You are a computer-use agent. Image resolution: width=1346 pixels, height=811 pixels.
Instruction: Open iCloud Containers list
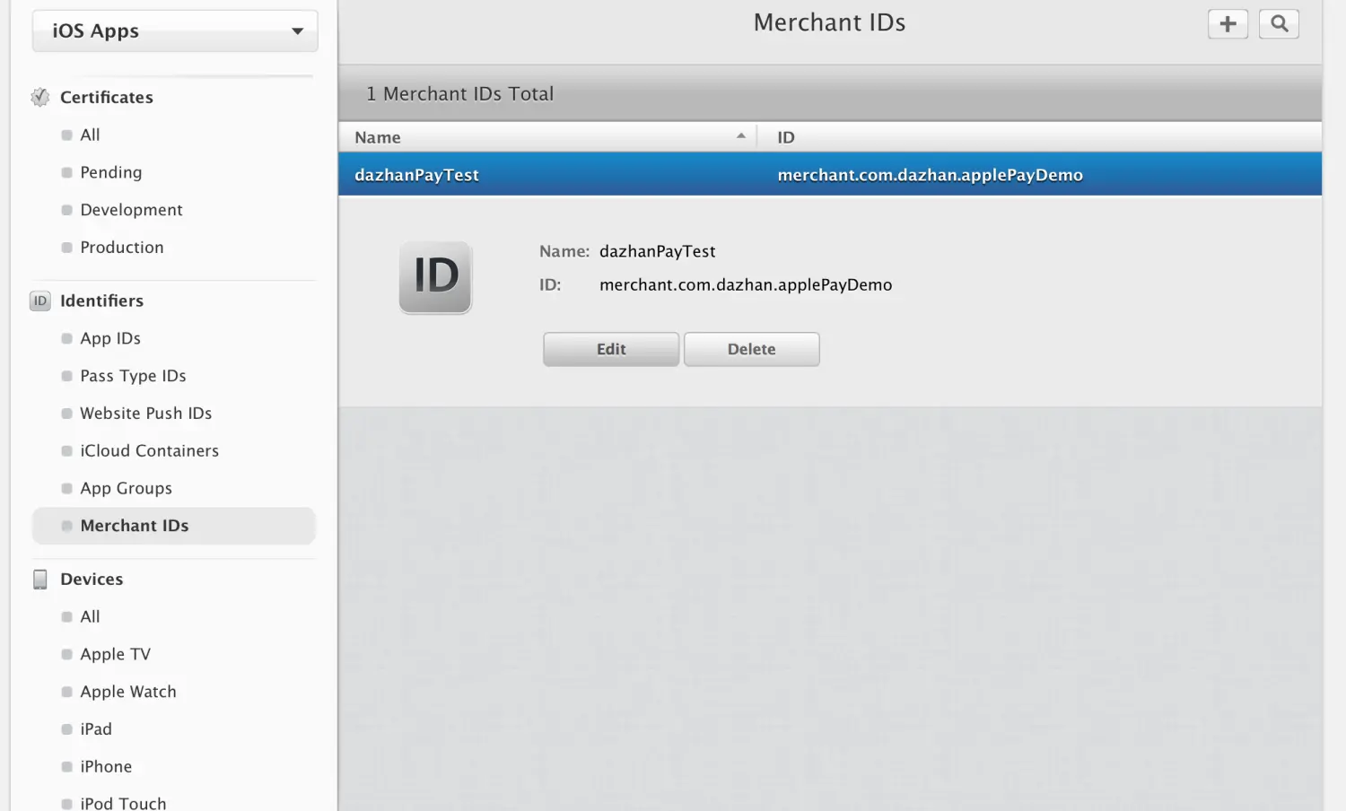click(x=149, y=451)
